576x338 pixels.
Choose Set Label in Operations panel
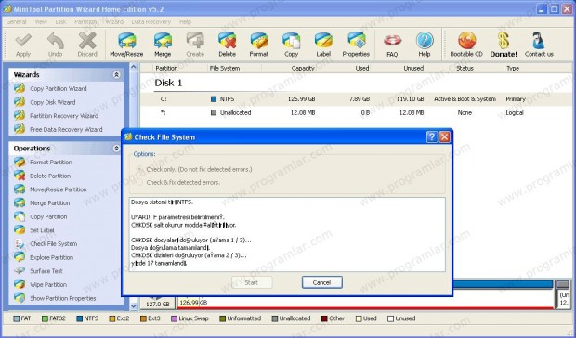tap(42, 230)
